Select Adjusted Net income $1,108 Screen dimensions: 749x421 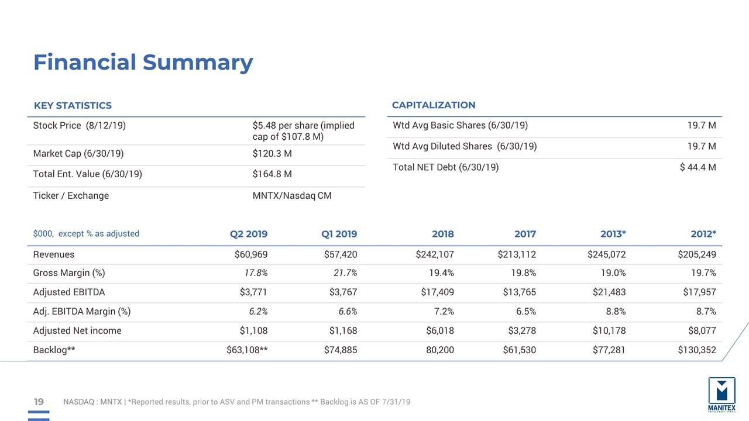pos(253,331)
